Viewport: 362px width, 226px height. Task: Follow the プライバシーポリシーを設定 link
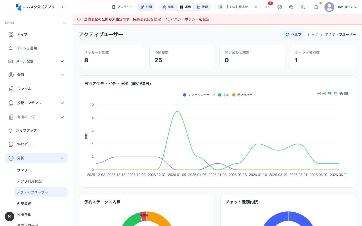pyautogui.click(x=187, y=19)
